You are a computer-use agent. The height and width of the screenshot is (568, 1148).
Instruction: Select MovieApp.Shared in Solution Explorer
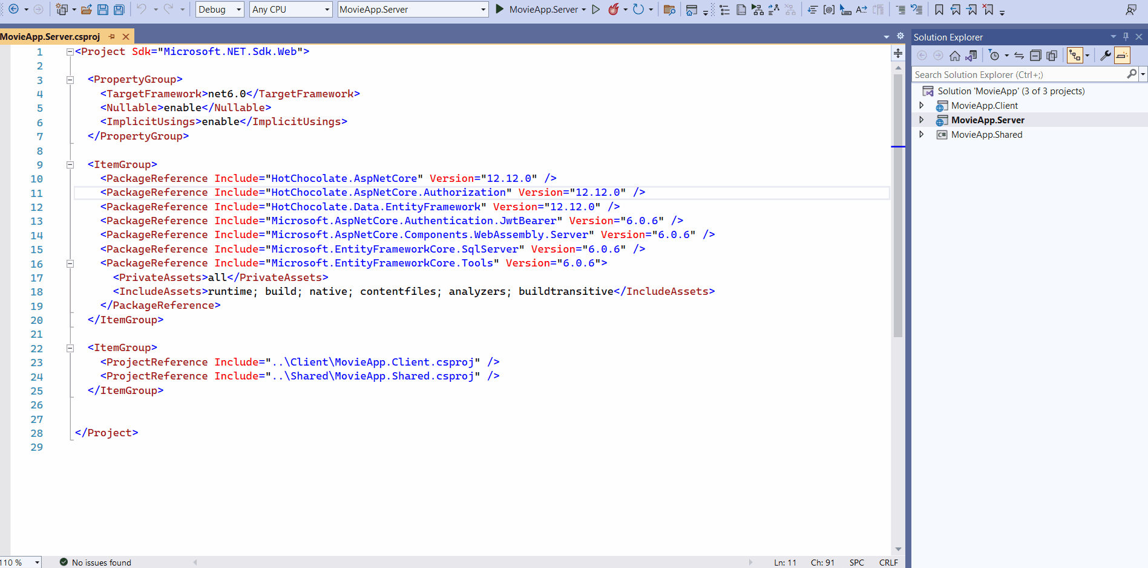[x=986, y=135]
